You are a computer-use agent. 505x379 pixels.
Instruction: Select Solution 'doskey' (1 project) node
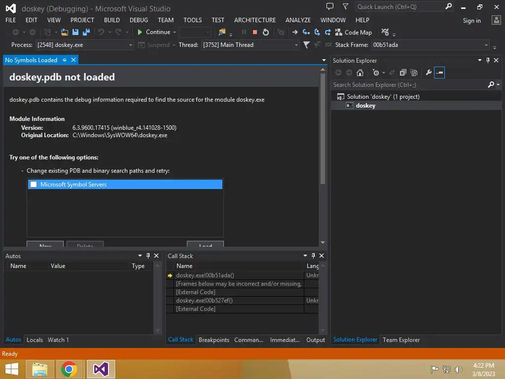pos(383,97)
